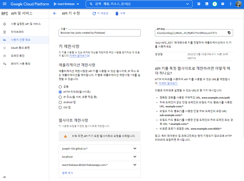
Task: Collapse the sidebar with bottom arrow
Action: 4,177
